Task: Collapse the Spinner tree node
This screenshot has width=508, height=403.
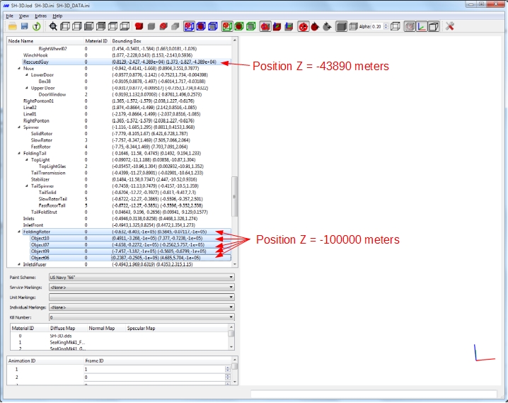Action: point(19,127)
